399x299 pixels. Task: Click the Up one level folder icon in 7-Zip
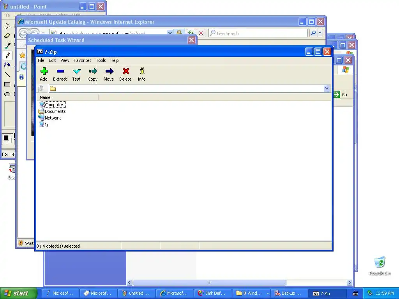point(41,88)
